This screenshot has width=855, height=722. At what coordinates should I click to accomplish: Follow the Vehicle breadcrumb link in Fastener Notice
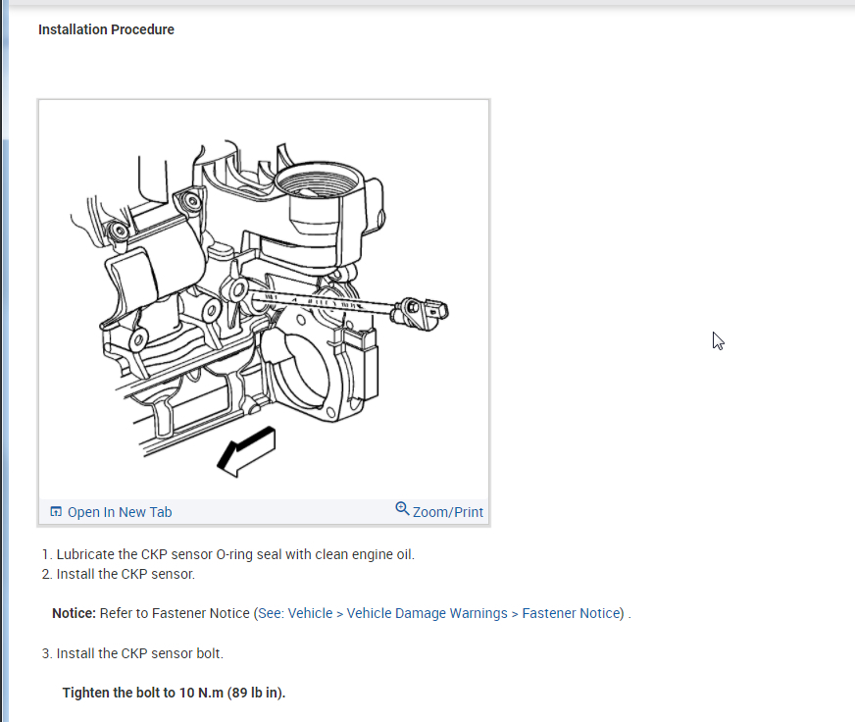tap(310, 613)
